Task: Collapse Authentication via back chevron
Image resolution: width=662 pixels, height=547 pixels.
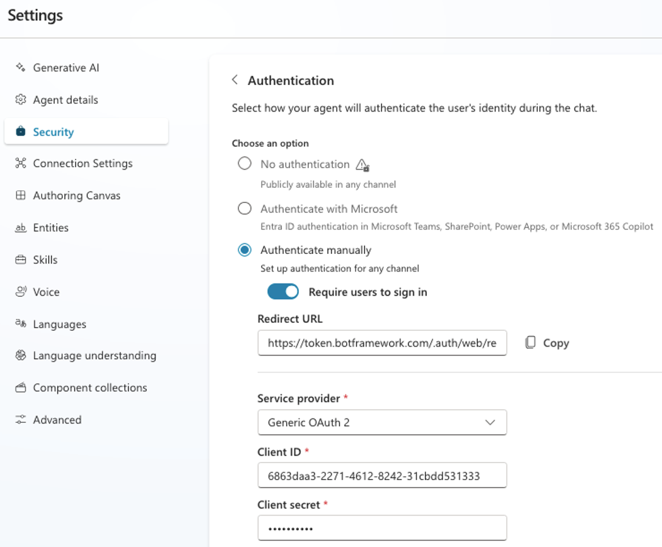Action: pos(234,80)
